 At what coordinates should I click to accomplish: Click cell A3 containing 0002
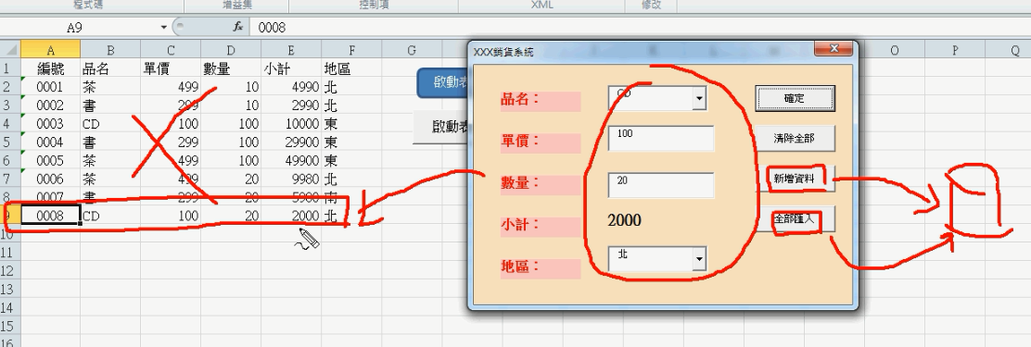(x=51, y=105)
